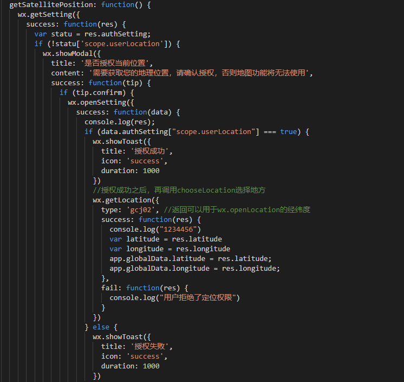This screenshot has height=382, width=404.
Task: Click title string '授权失败'
Action: click(149, 347)
